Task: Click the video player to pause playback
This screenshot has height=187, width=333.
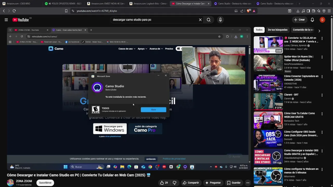Action: (129, 99)
